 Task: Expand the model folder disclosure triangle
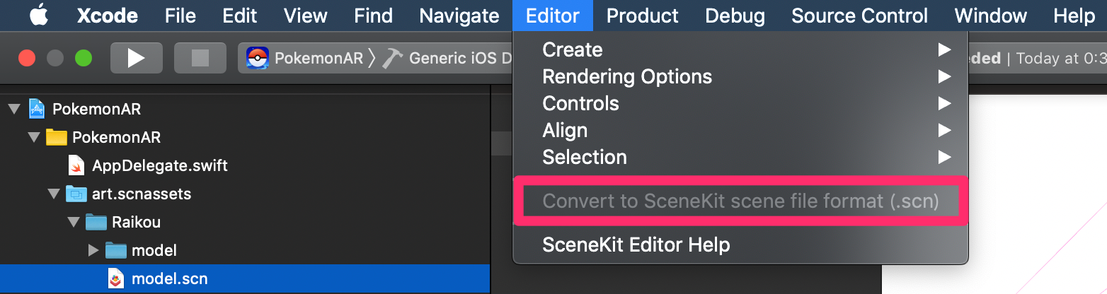93,250
